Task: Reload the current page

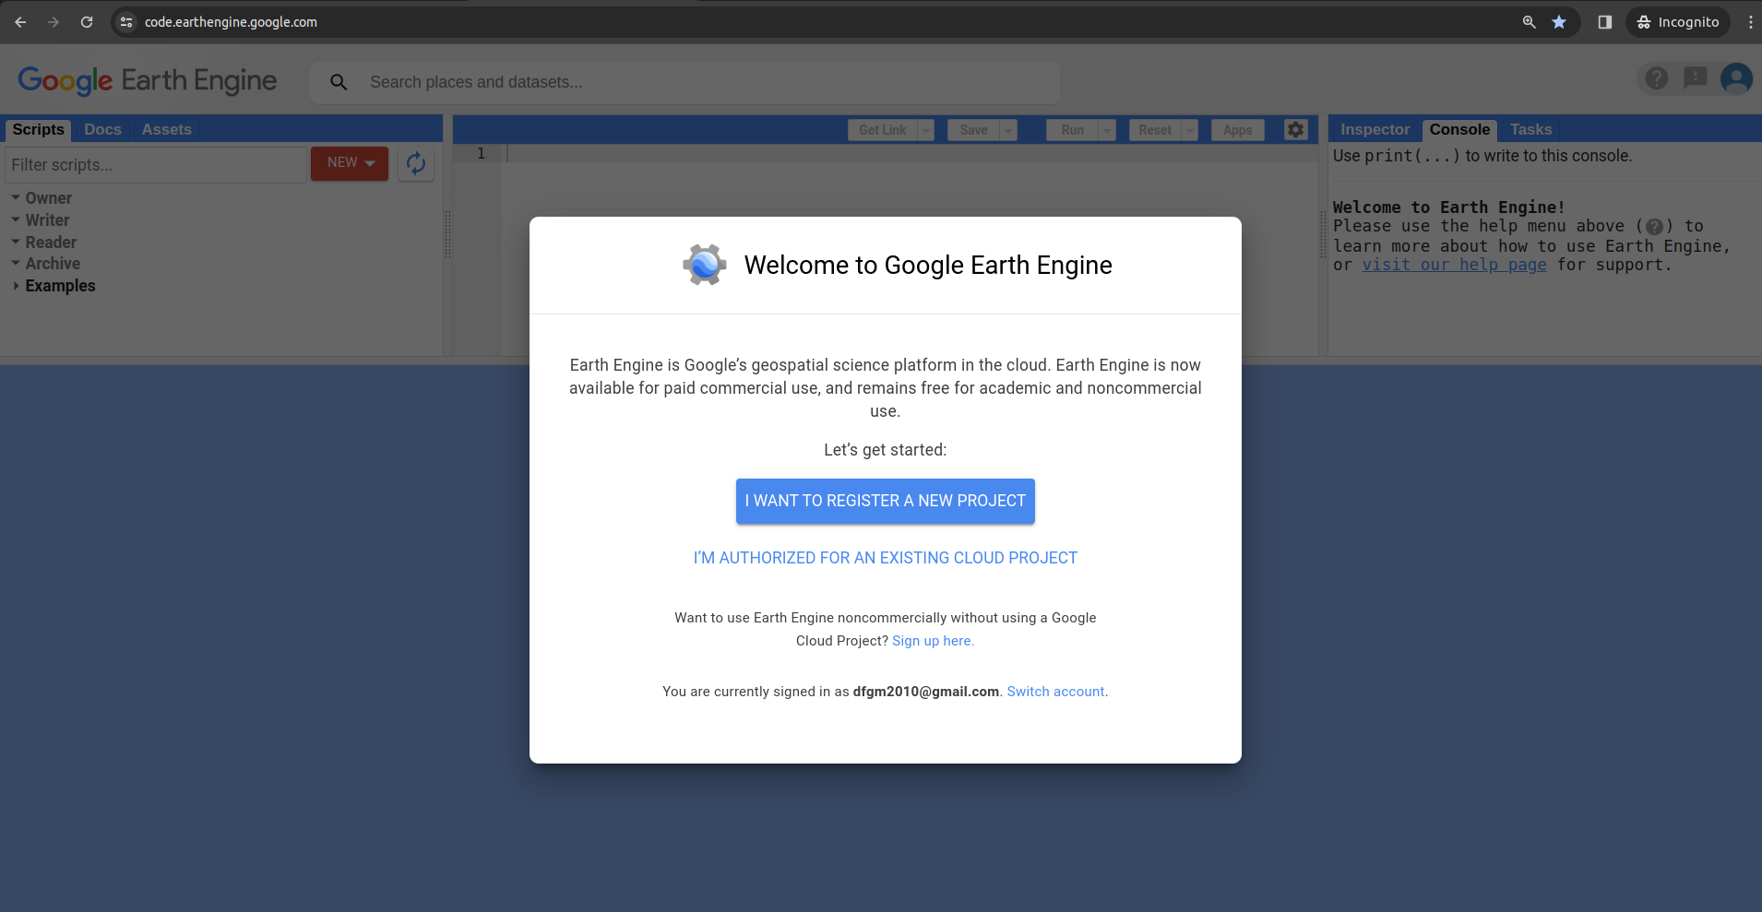Action: pyautogui.click(x=87, y=21)
